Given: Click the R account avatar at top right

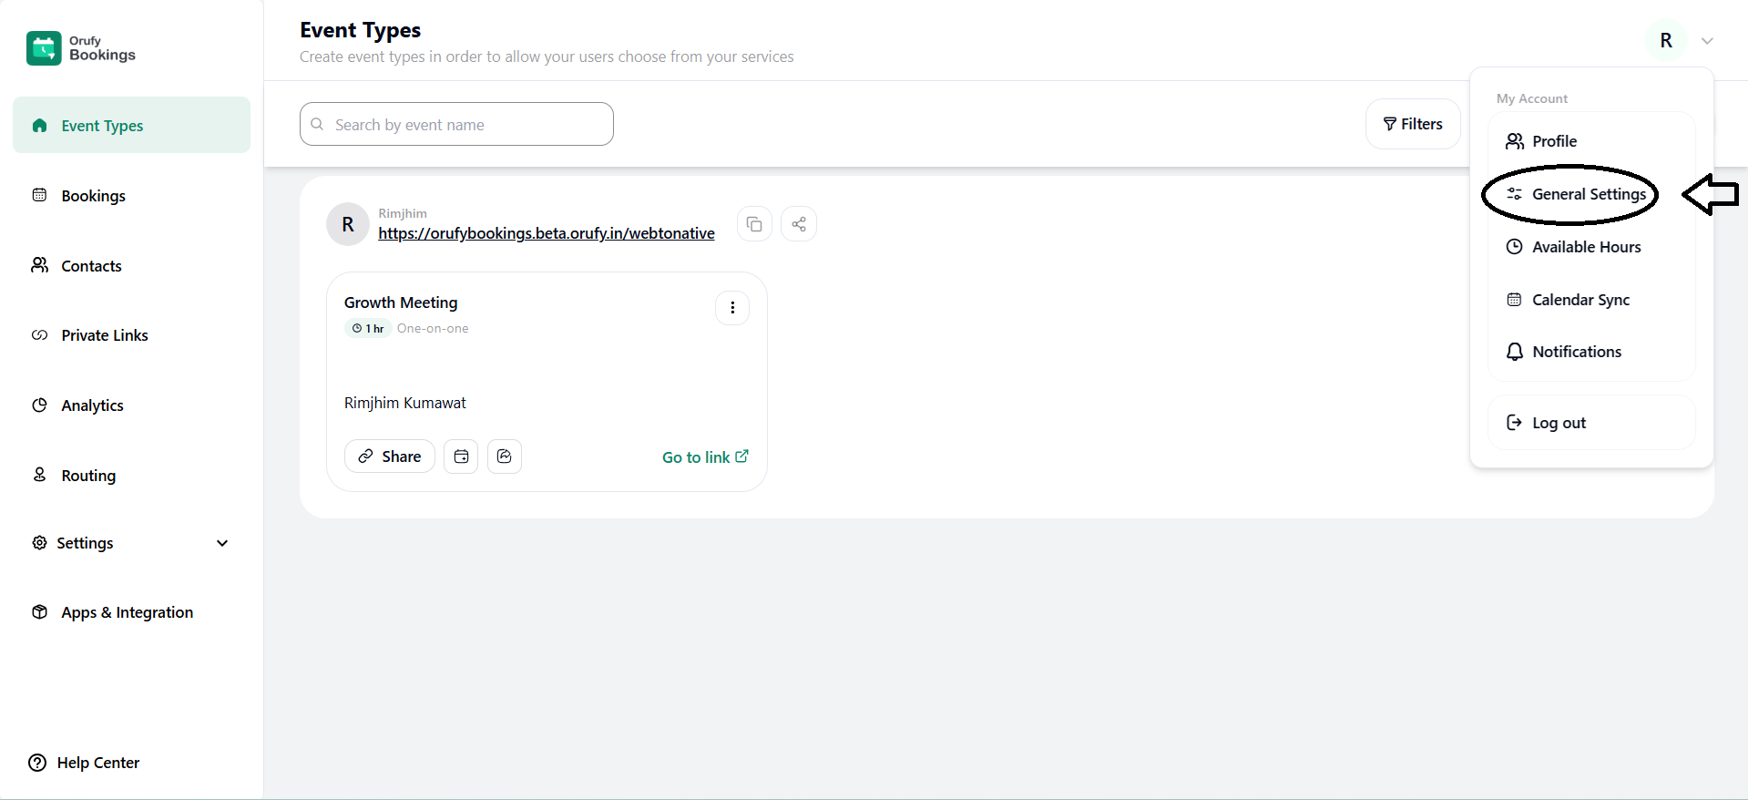Looking at the screenshot, I should pos(1666,41).
